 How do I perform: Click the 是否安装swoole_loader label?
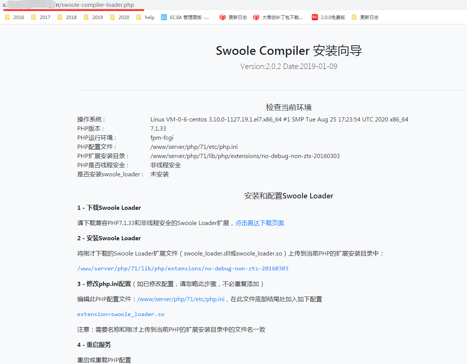pos(111,174)
